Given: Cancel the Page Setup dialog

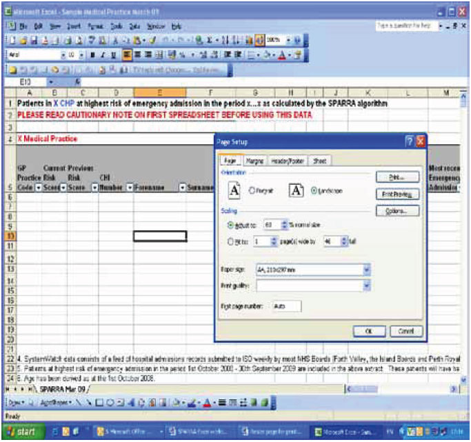Looking at the screenshot, I should pos(406,331).
